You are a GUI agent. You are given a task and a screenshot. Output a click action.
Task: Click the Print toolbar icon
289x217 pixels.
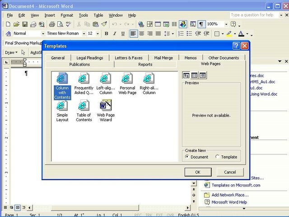point(52,24)
